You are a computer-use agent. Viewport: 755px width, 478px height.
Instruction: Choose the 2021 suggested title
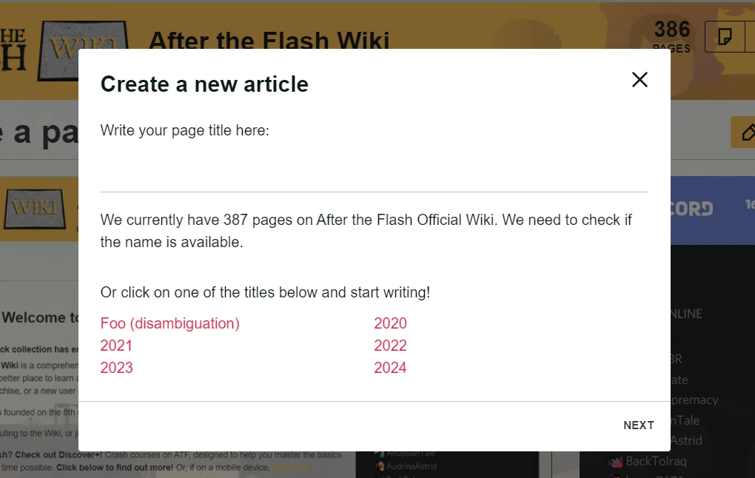pos(116,346)
